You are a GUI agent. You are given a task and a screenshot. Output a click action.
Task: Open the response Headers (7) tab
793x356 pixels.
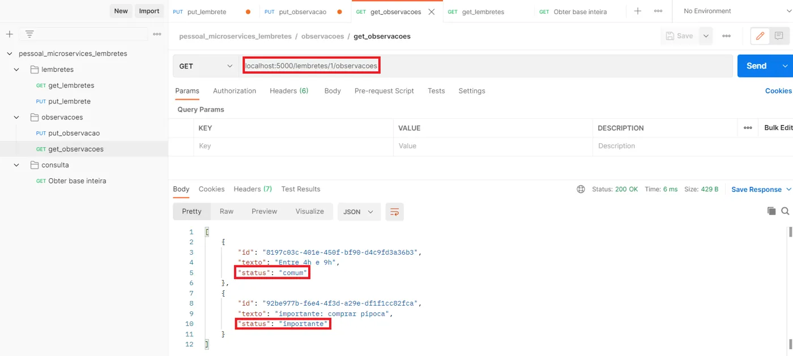pos(253,189)
